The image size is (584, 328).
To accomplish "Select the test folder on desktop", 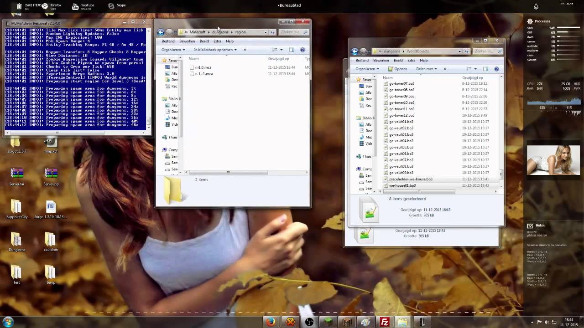I will tap(17, 275).
